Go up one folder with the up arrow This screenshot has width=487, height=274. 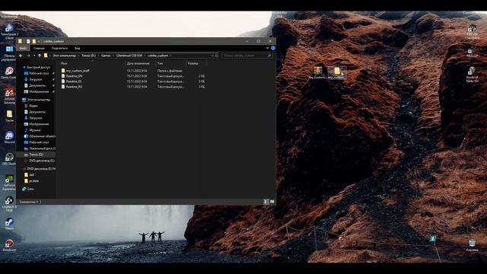(x=40, y=56)
